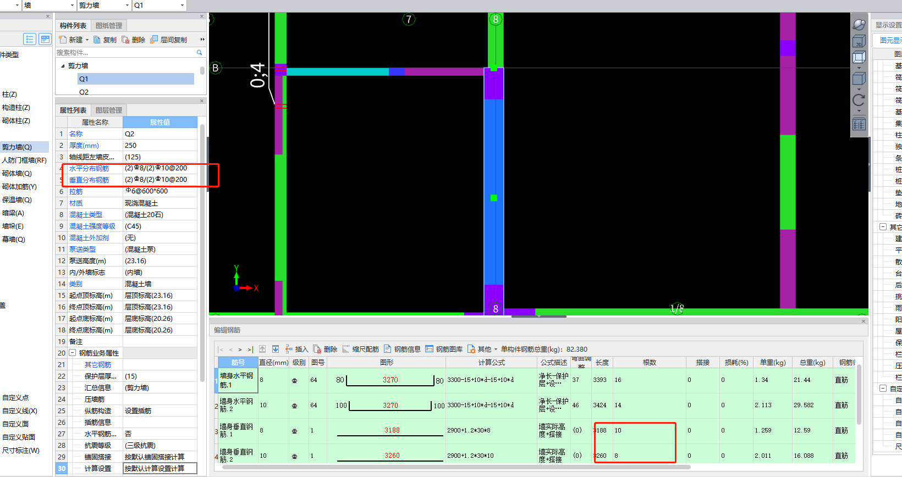Go to first rebar row arrow
Viewport: 902px width, 477px height.
coord(221,350)
